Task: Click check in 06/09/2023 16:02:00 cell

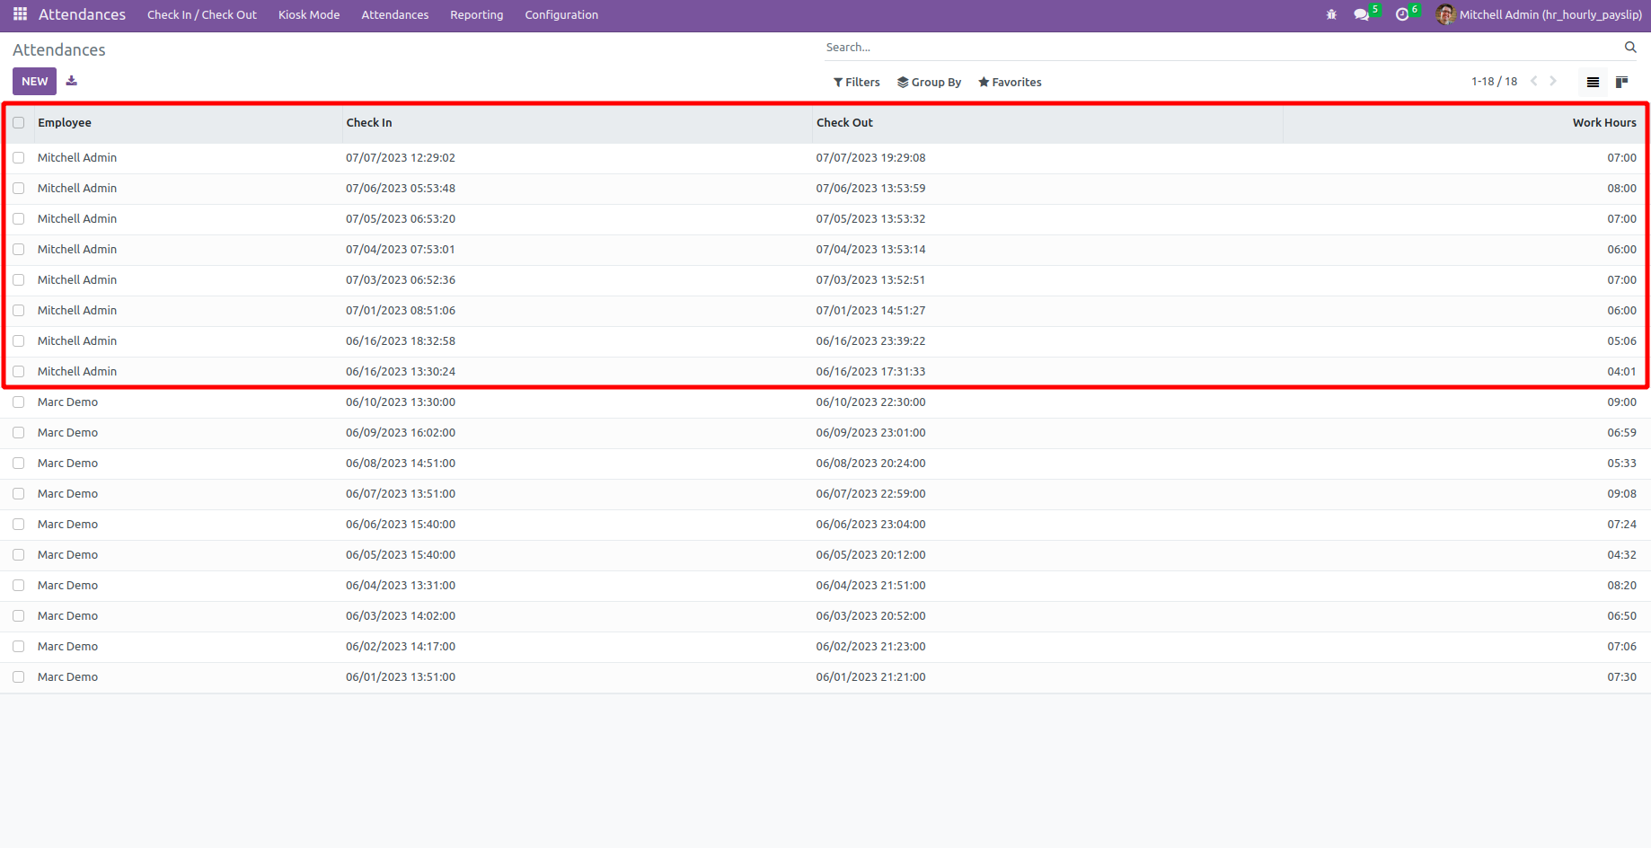Action: 401,433
